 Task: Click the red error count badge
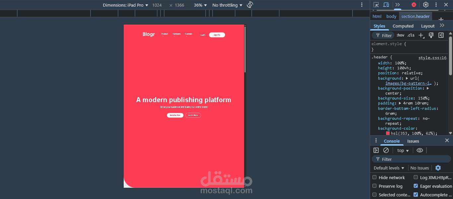(414, 5)
